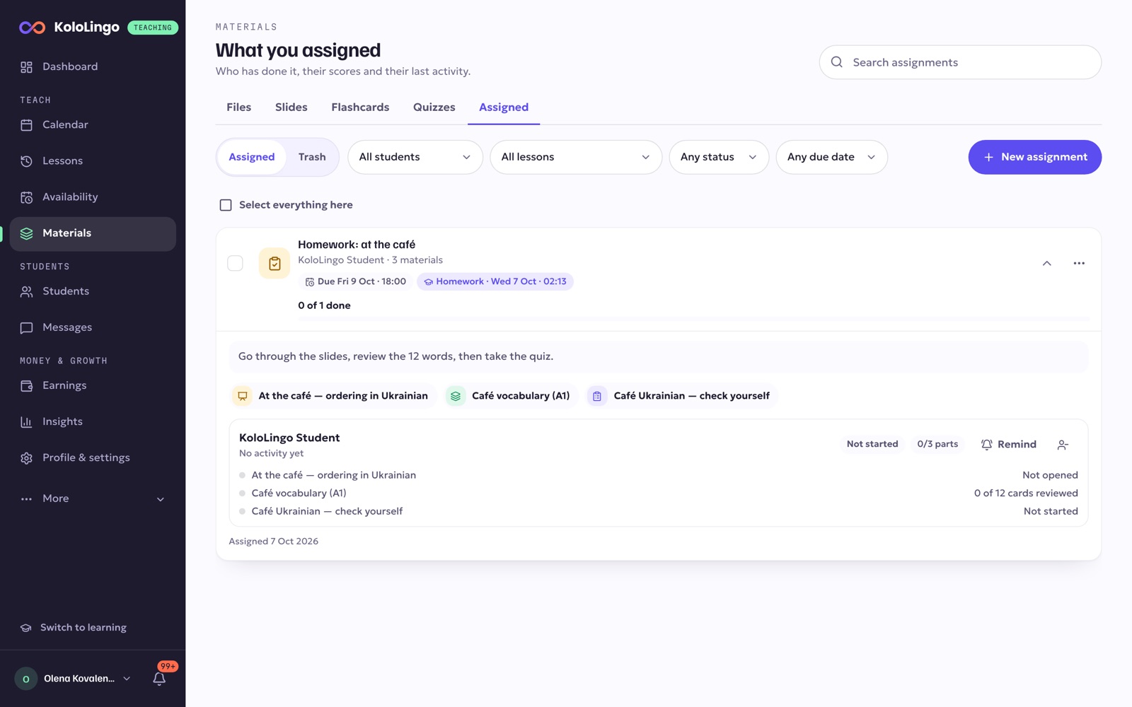Click the unassign student icon beside Remind
Image resolution: width=1132 pixels, height=707 pixels.
point(1063,445)
